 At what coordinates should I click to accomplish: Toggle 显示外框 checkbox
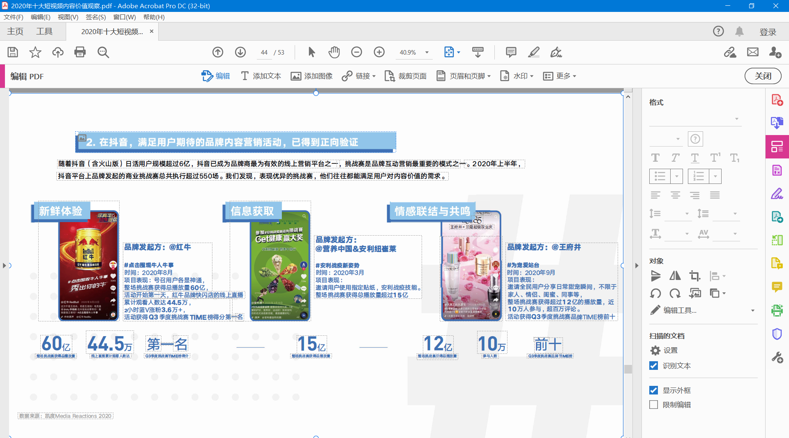coord(653,390)
